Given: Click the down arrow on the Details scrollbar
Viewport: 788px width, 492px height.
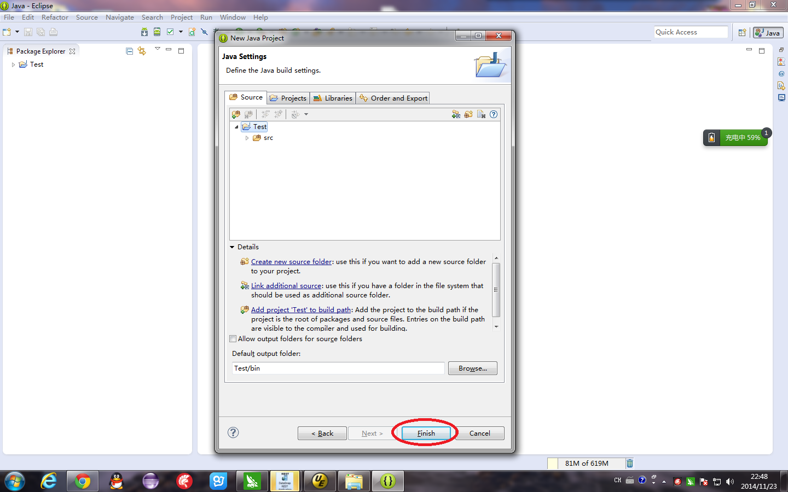Looking at the screenshot, I should 496,326.
